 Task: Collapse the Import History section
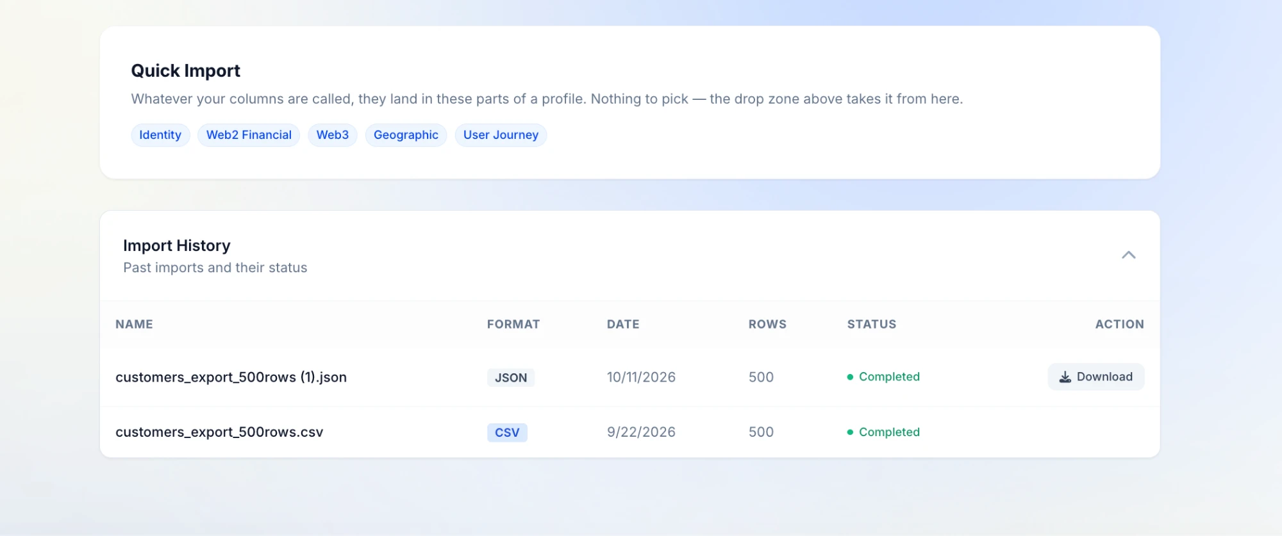tap(1128, 255)
